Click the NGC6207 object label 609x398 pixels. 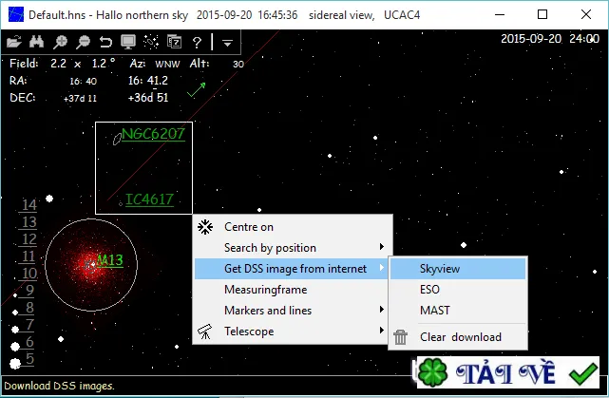(153, 134)
